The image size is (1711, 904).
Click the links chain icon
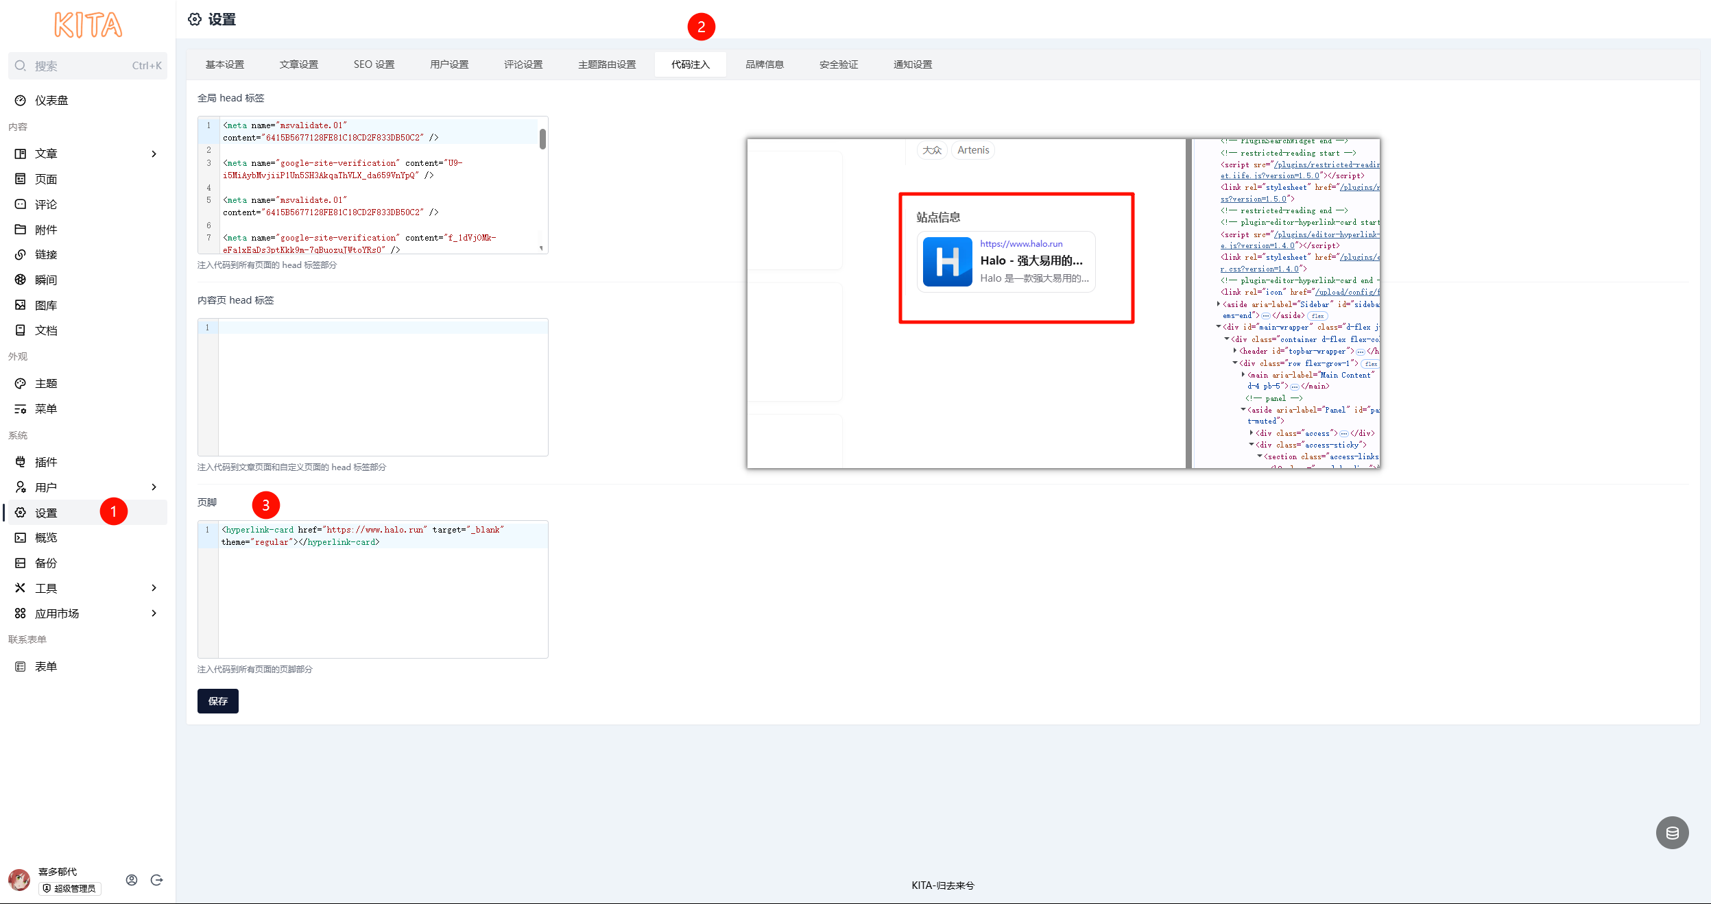tap(21, 254)
